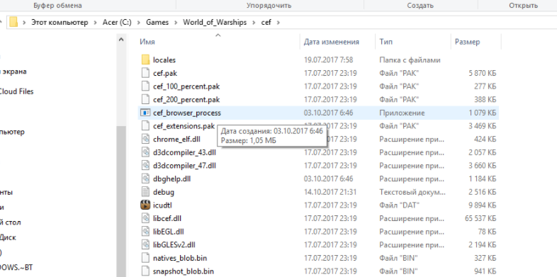Viewport: 557px width, 277px height.
Task: Navigate to World_of_Warships in breadcrumb
Action: coord(215,22)
